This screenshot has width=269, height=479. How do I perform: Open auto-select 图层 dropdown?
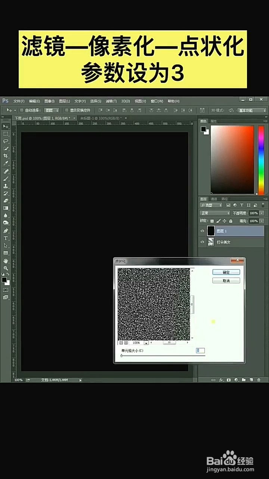click(x=52, y=110)
